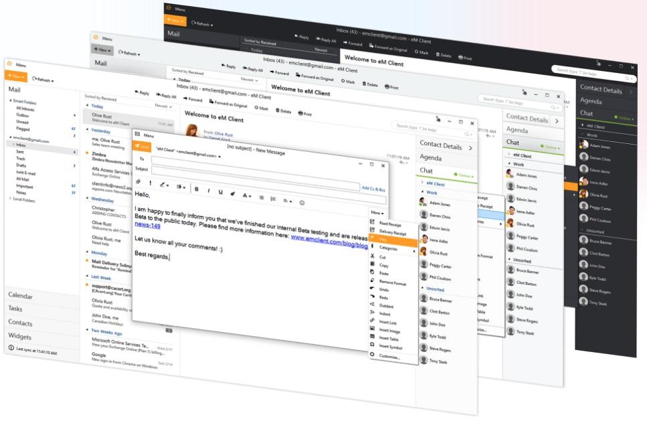
Task: Toggle Underline formatting in the compose toolbar
Action: [x=220, y=192]
